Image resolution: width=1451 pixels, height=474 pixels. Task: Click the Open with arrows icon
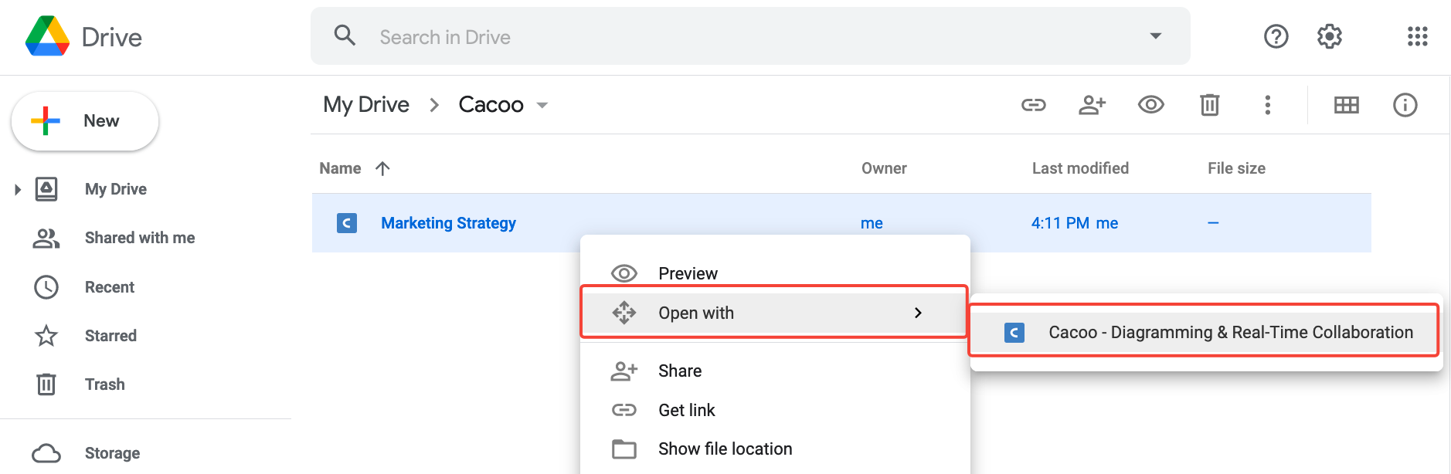click(624, 313)
